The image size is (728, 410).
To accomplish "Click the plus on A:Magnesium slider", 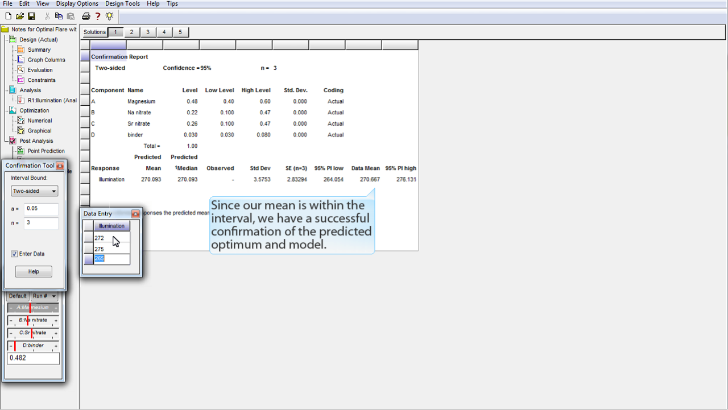I will tap(56, 308).
